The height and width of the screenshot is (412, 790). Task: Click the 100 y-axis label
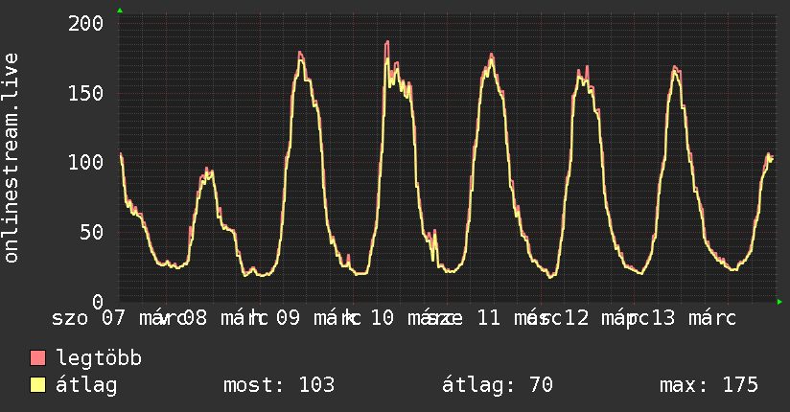(85, 162)
